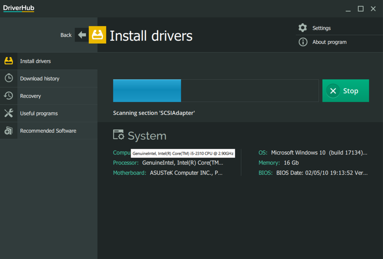
Task: Stop the driver scan
Action: (x=346, y=91)
